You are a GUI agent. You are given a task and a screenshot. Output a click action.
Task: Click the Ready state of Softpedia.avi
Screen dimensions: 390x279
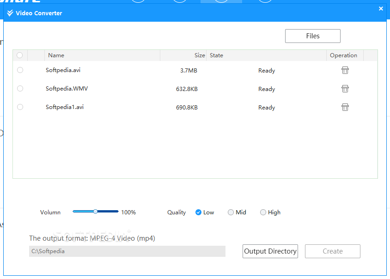[267, 71]
